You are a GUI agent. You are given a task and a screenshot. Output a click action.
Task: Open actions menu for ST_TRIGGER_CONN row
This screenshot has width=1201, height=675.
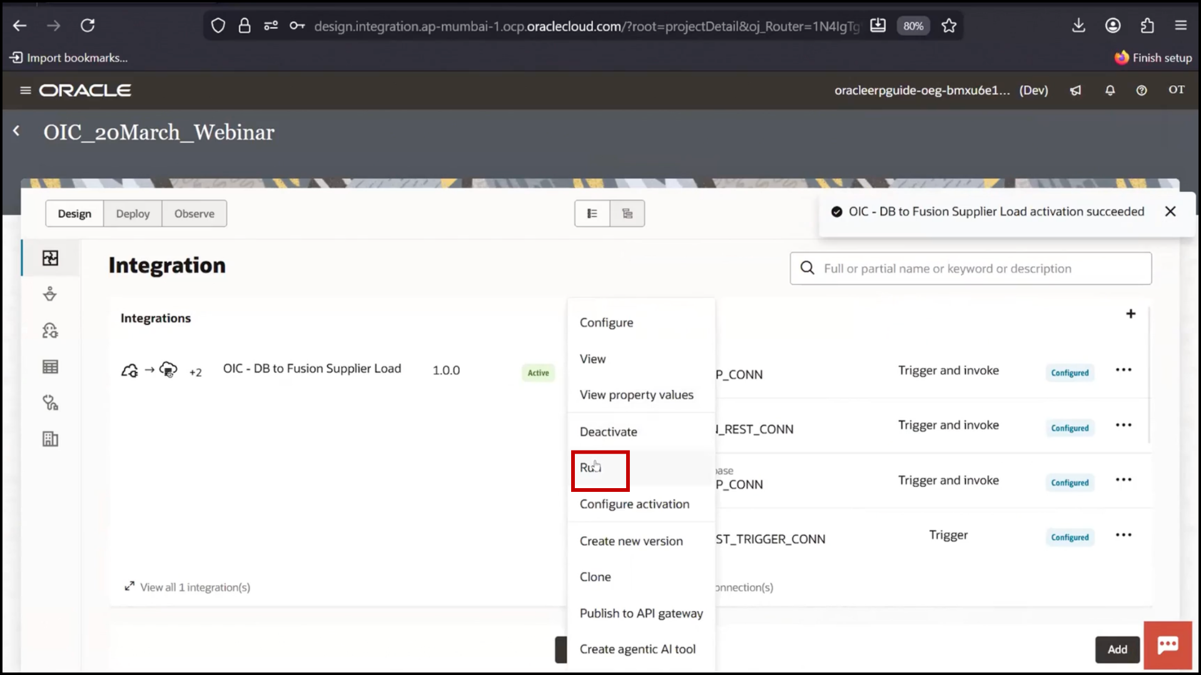point(1123,535)
